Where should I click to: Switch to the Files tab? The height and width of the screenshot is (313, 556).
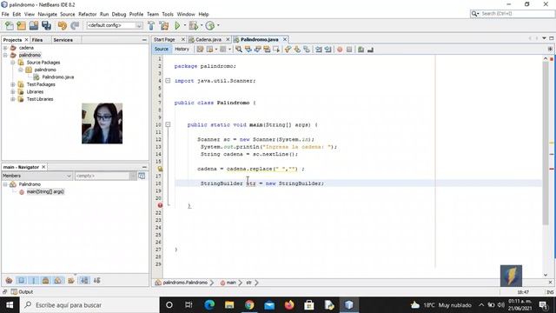tap(37, 40)
